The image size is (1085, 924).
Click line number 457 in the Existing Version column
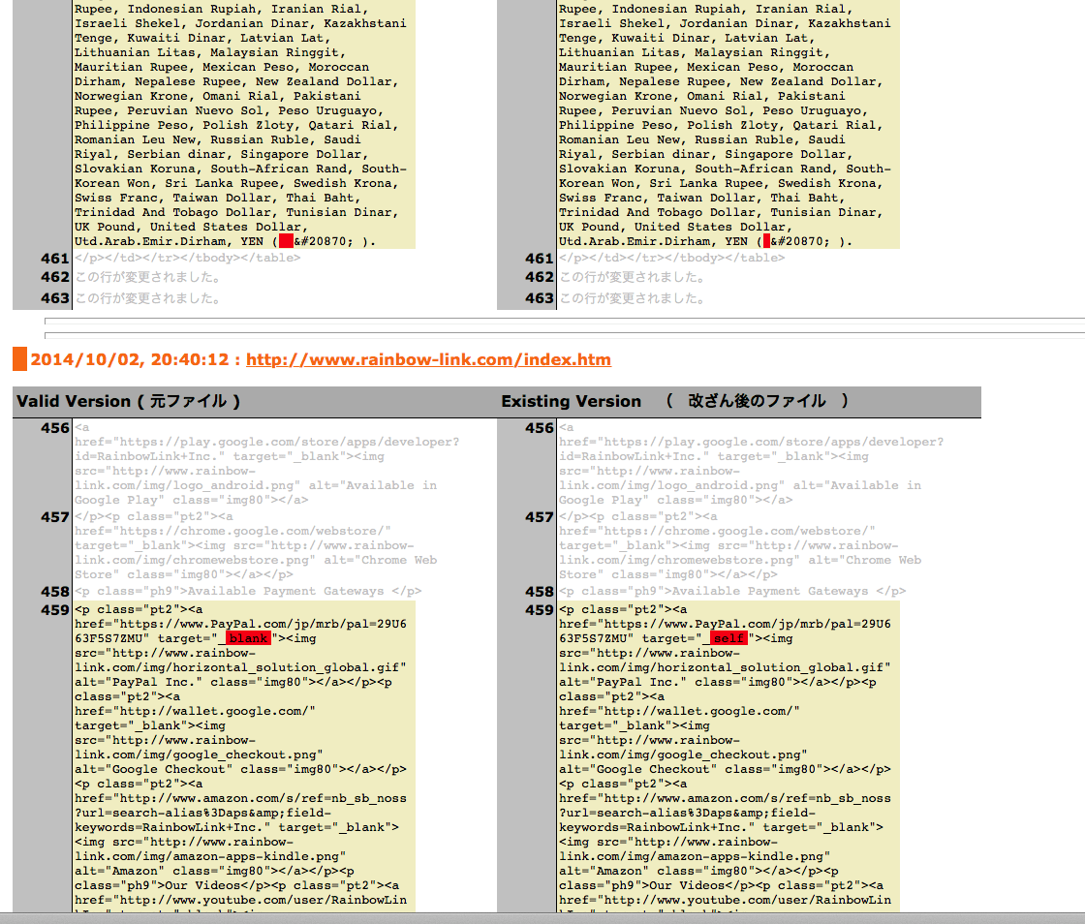(539, 517)
